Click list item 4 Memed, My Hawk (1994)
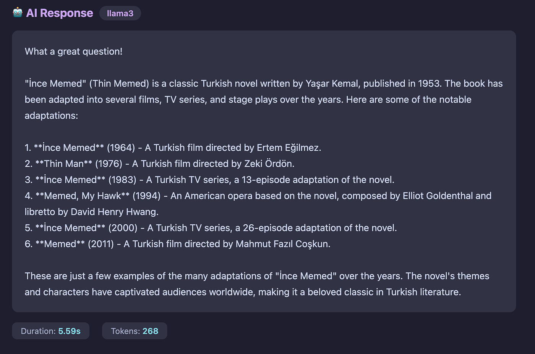 click(x=258, y=204)
